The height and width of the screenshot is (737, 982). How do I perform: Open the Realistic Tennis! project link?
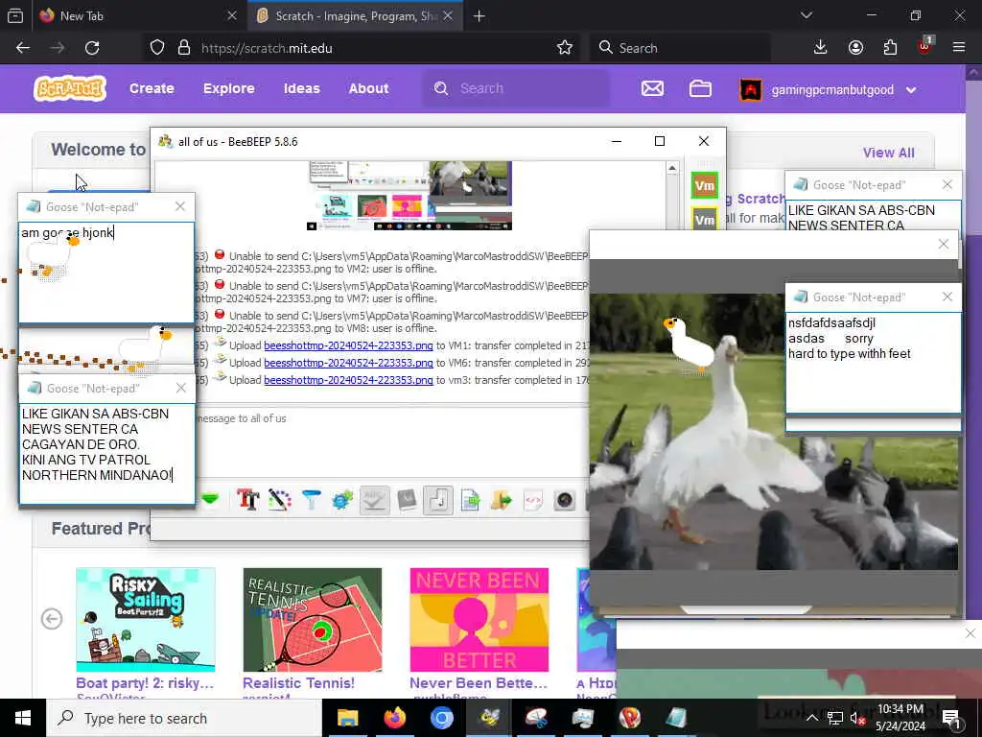coord(298,683)
